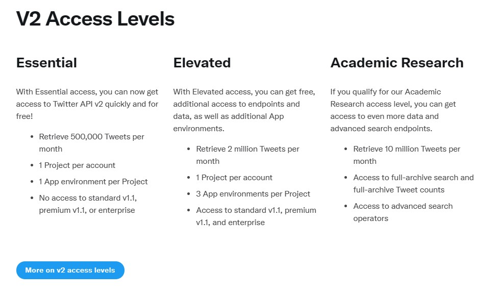Select 1 Project per account under Essential
The width and height of the screenshot is (499, 294).
point(77,165)
